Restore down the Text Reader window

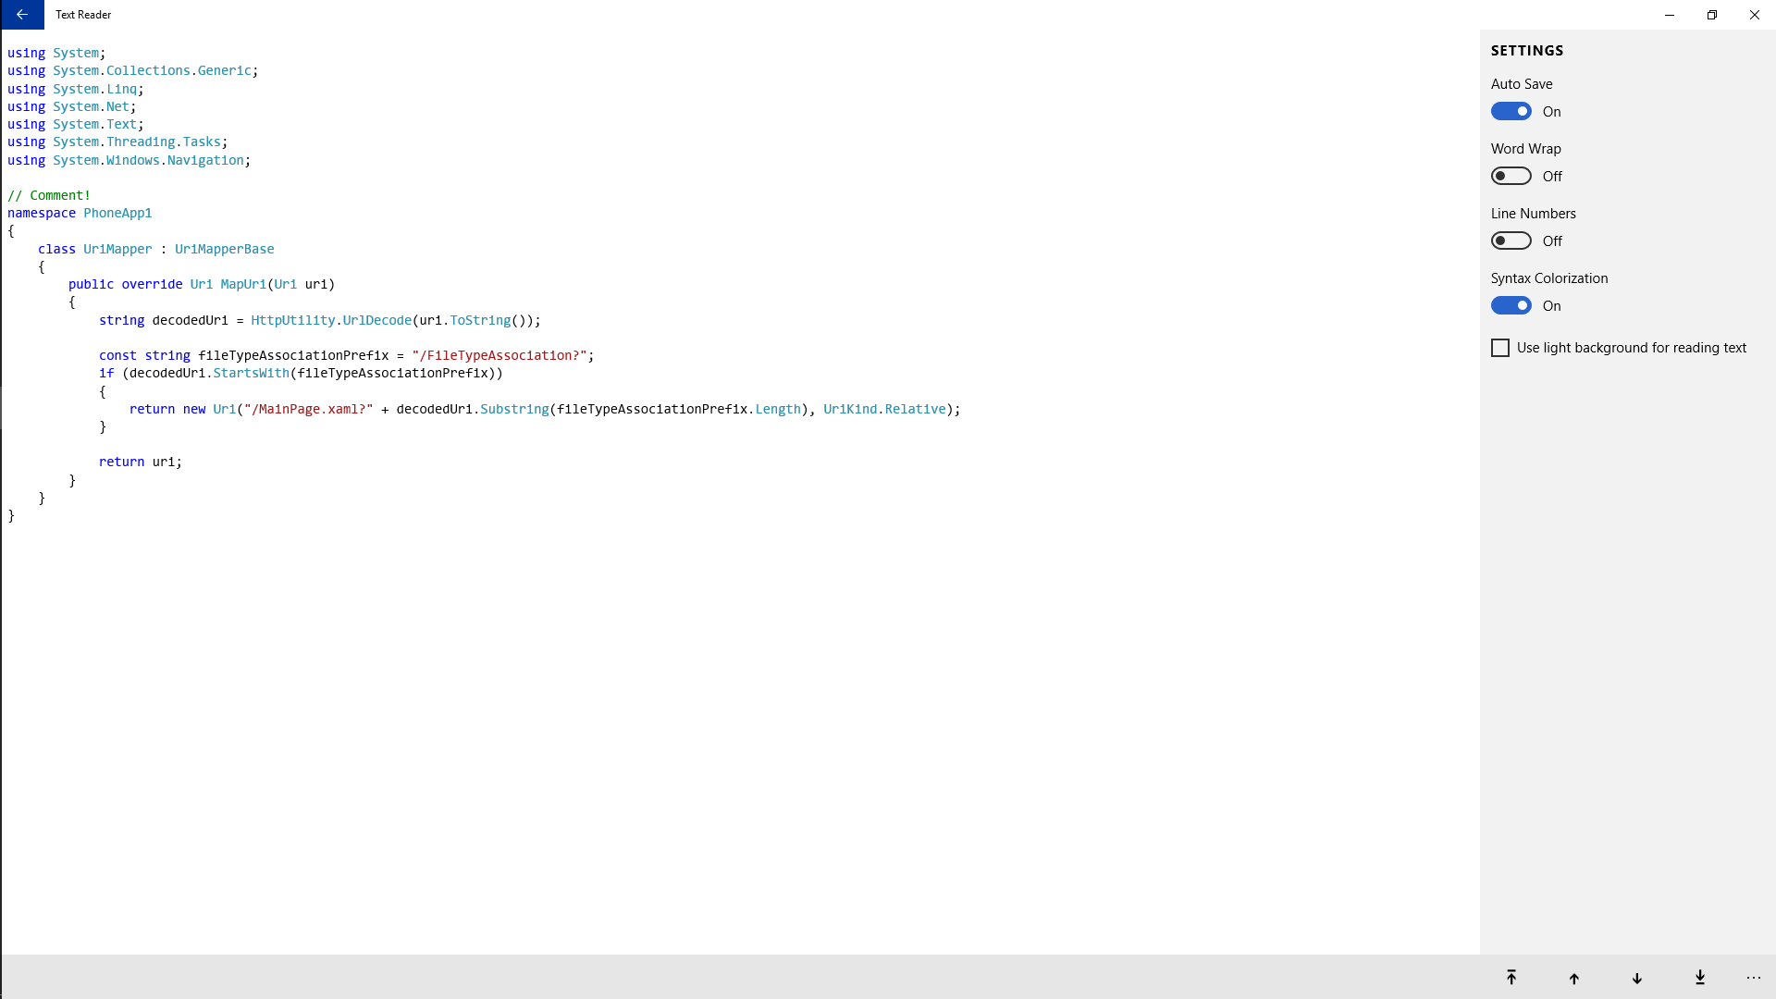click(1712, 15)
